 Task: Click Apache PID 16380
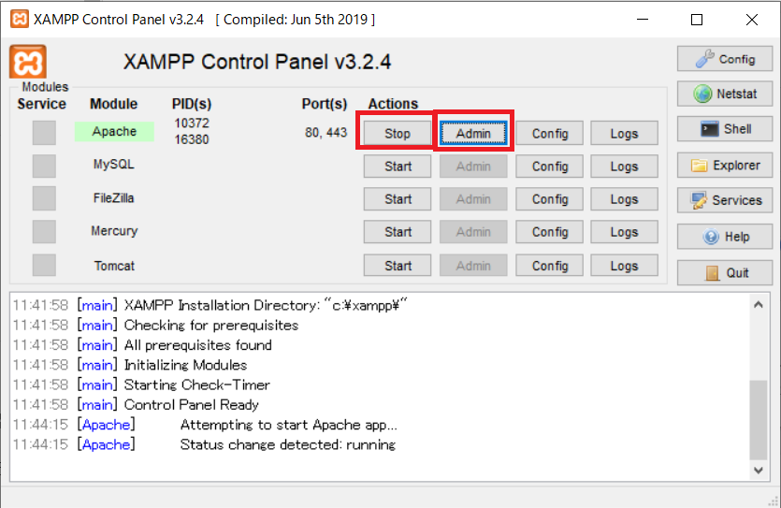coord(192,139)
